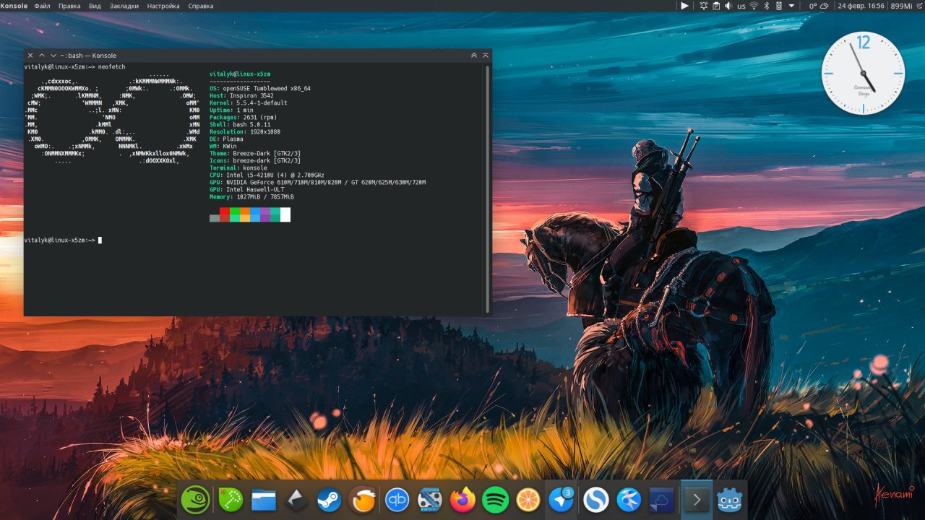Click the up-chevron button in Konsole titlebar

42,56
